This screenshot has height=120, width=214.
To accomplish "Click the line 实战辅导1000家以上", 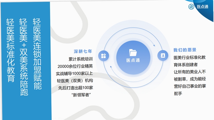I will pyautogui.click(x=74, y=73).
